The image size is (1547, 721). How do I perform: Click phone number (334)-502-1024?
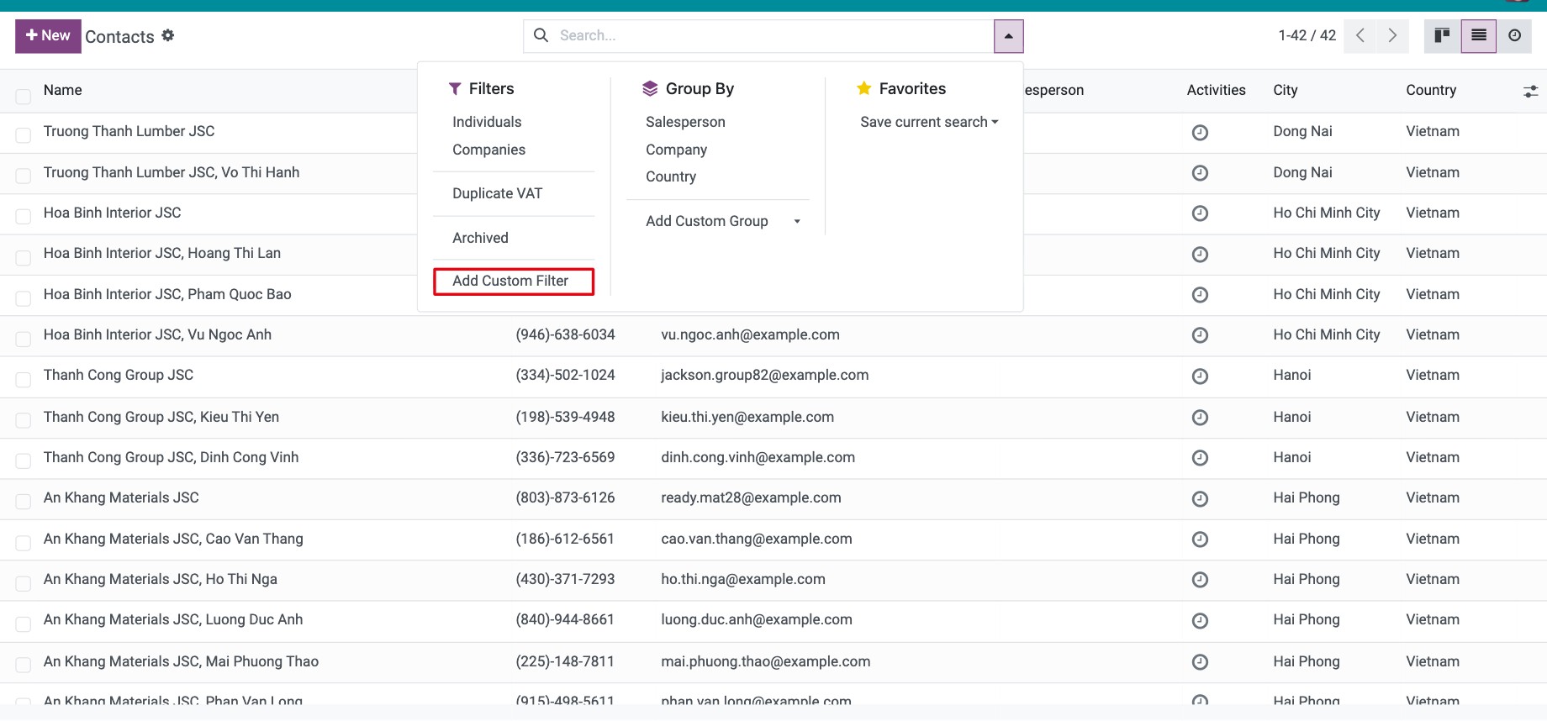pos(565,375)
